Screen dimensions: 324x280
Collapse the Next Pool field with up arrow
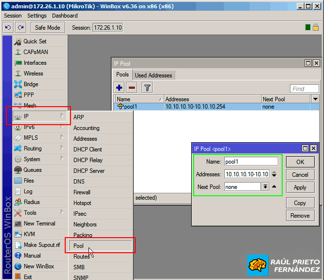click(x=274, y=187)
